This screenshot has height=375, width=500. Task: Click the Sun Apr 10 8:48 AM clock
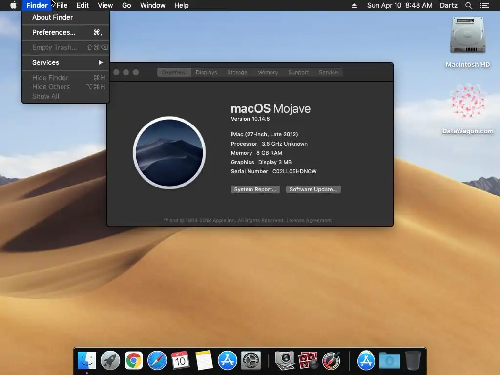tap(399, 5)
